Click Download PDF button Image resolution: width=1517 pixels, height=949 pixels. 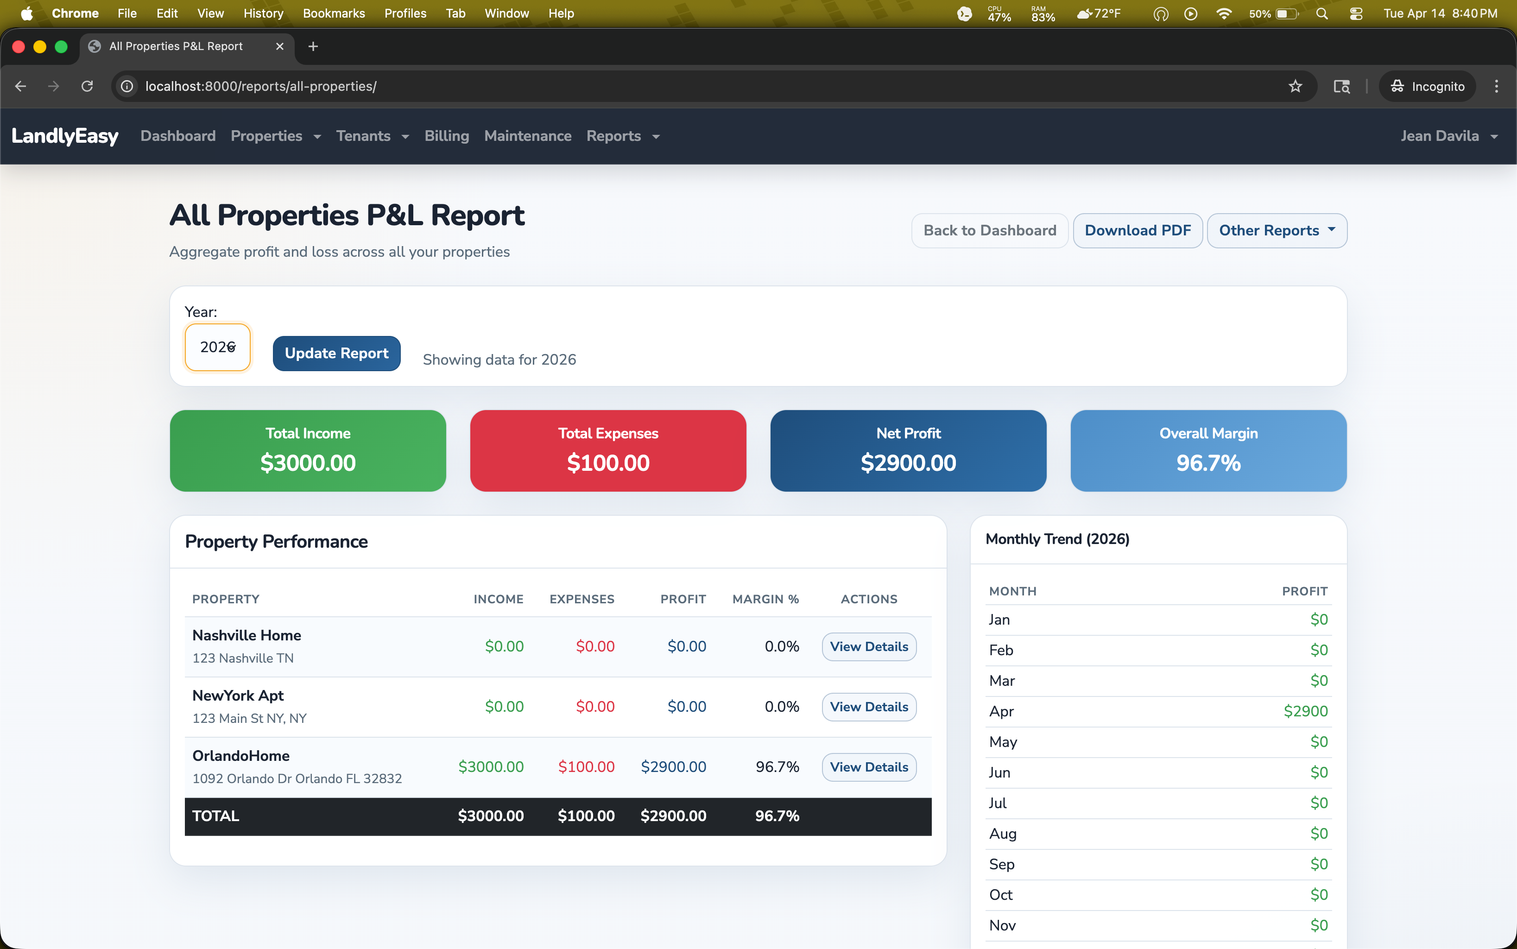(1137, 230)
